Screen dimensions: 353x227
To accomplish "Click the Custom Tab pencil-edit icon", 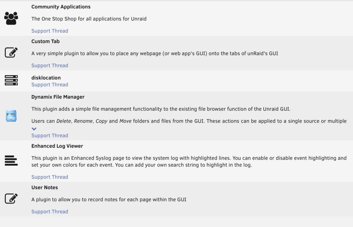I will [11, 53].
